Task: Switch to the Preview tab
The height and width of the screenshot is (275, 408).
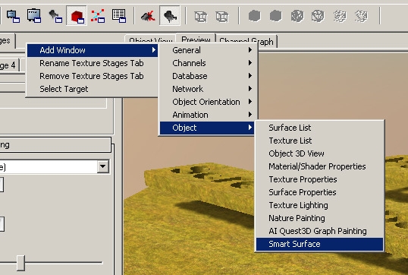Action: click(x=196, y=40)
